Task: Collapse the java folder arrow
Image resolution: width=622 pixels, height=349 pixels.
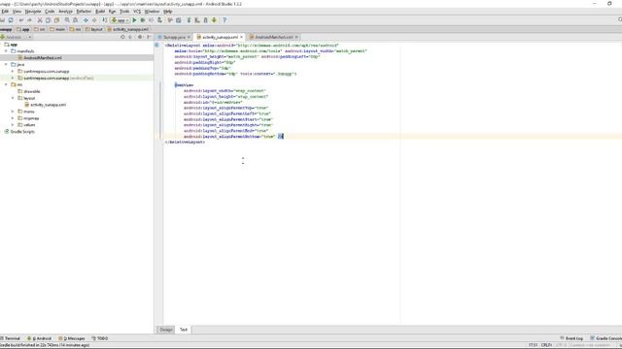Action: click(x=6, y=64)
